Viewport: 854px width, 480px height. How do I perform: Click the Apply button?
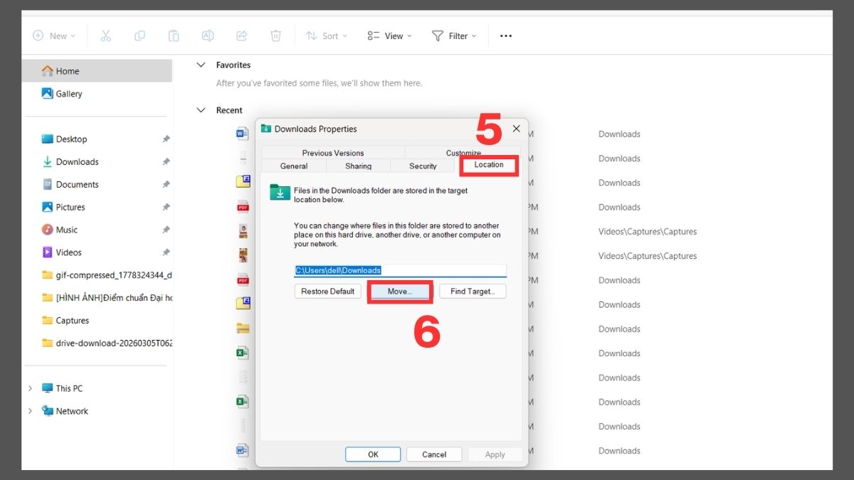[x=495, y=454]
